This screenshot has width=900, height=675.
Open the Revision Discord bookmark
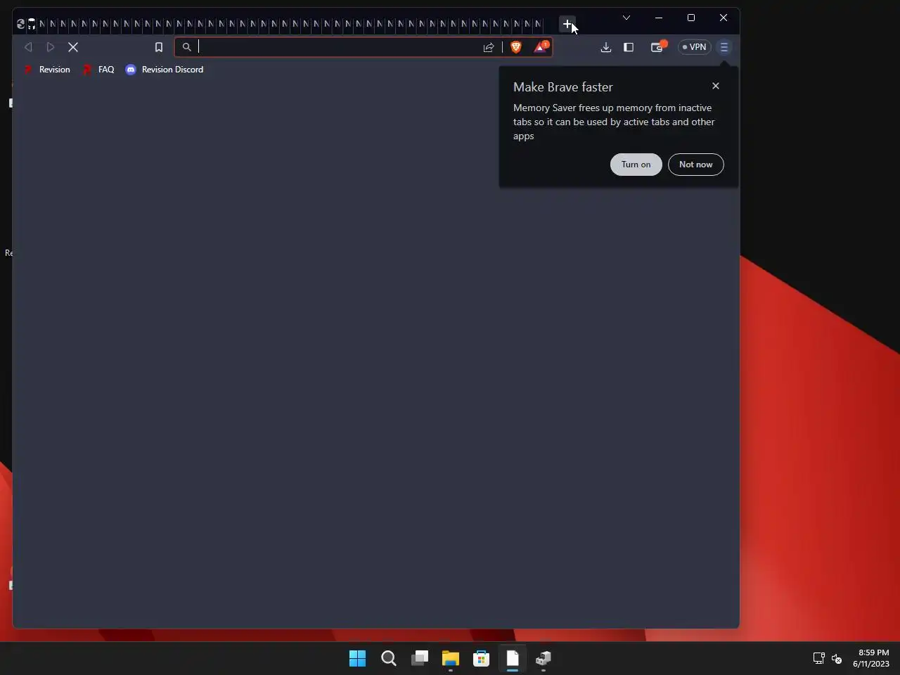pos(165,70)
